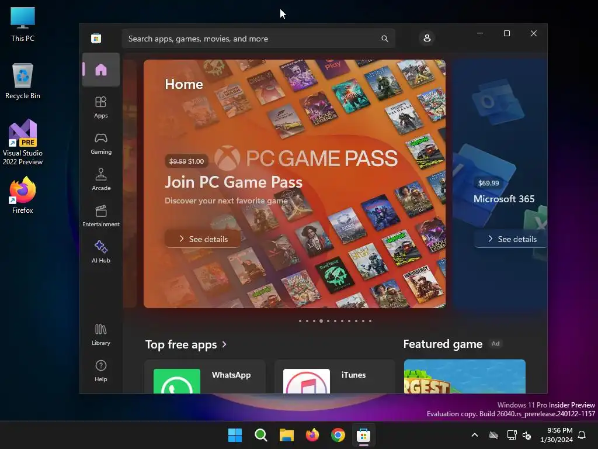Open the clock showing 9:56 PM
The image size is (598, 449).
557,435
